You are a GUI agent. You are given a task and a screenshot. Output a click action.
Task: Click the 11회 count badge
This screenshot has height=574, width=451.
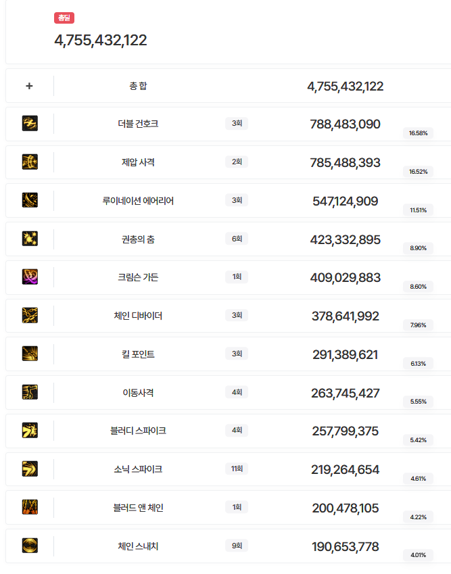coord(237,469)
